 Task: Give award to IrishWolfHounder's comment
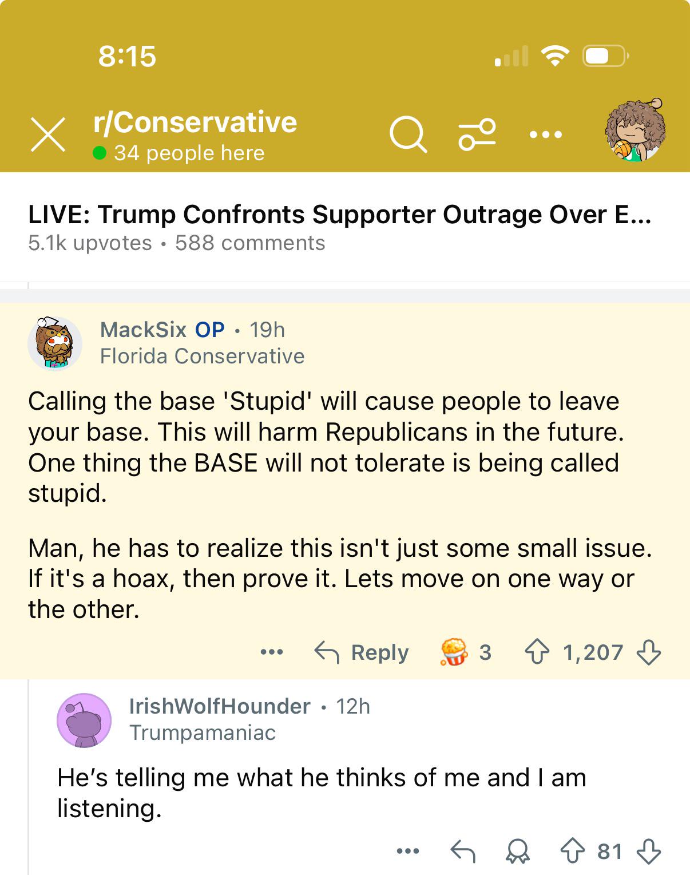click(517, 852)
